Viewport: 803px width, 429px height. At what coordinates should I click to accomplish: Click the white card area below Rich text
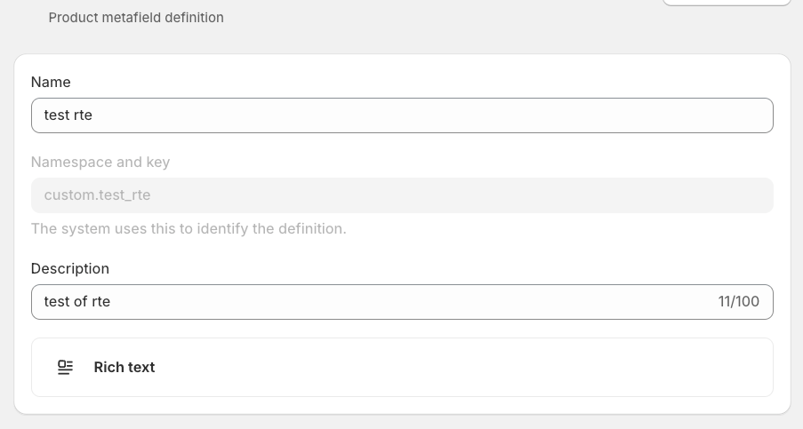point(402,405)
